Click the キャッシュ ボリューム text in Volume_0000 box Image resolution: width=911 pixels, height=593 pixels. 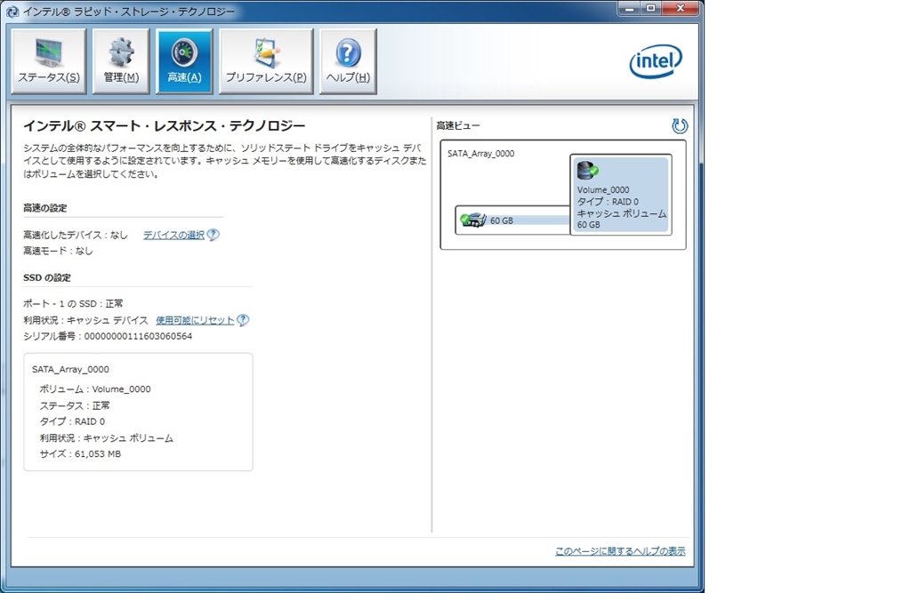(x=622, y=213)
